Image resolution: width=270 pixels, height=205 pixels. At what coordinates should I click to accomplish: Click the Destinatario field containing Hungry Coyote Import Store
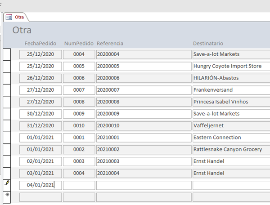[230, 66]
